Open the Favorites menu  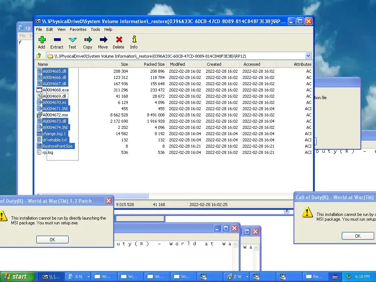coord(78,29)
